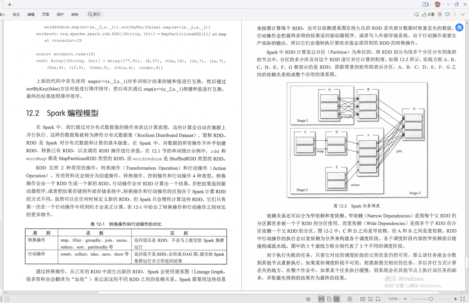Start the slideshow play button

point(350,299)
